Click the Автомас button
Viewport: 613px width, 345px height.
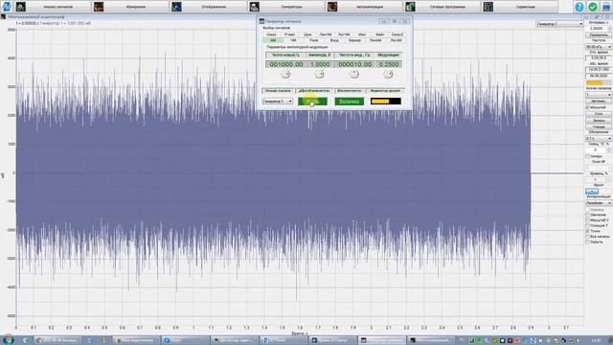pyautogui.click(x=598, y=102)
